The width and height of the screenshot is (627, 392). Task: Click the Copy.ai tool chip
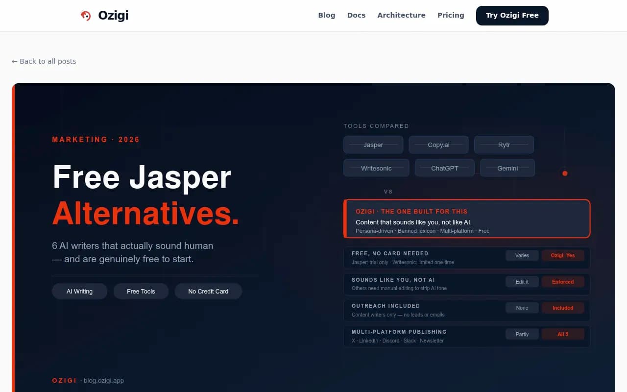point(438,145)
